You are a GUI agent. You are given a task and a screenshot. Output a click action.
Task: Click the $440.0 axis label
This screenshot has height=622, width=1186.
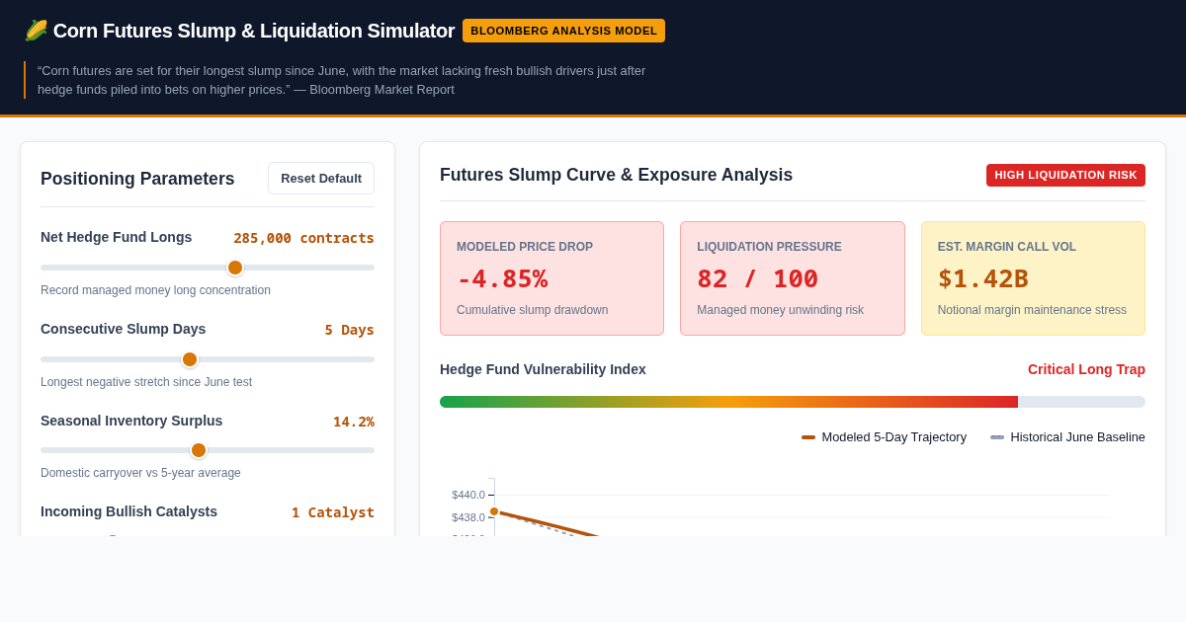coord(468,495)
